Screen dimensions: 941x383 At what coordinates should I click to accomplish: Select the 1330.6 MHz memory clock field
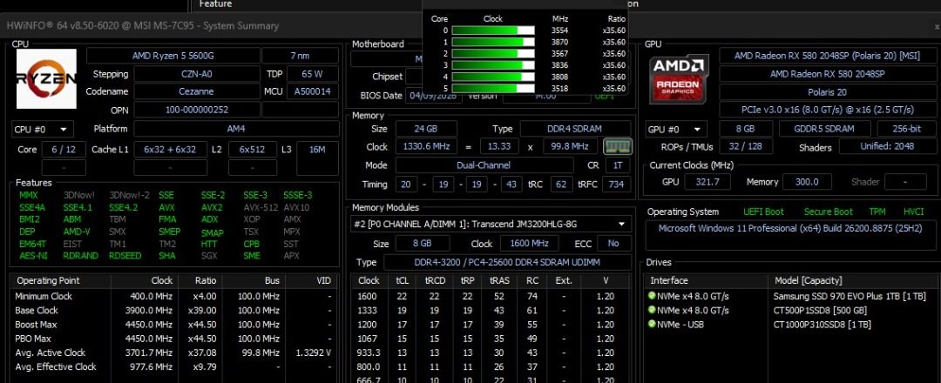(426, 147)
